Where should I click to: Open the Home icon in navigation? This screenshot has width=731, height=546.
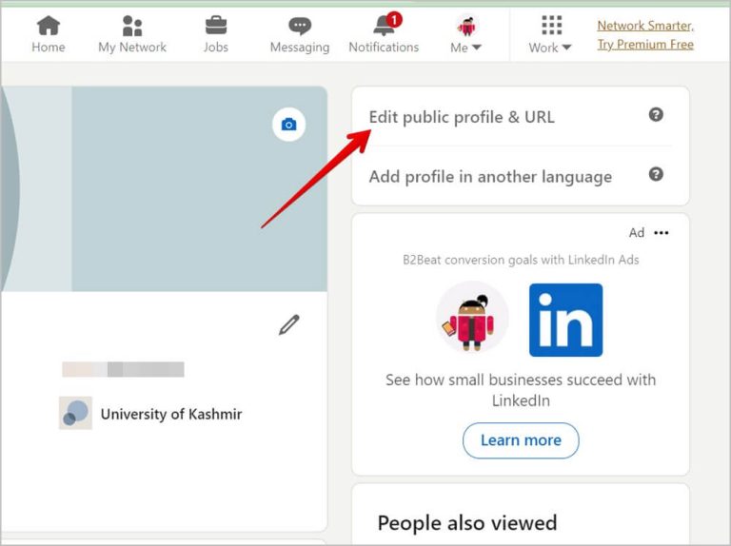(x=49, y=26)
